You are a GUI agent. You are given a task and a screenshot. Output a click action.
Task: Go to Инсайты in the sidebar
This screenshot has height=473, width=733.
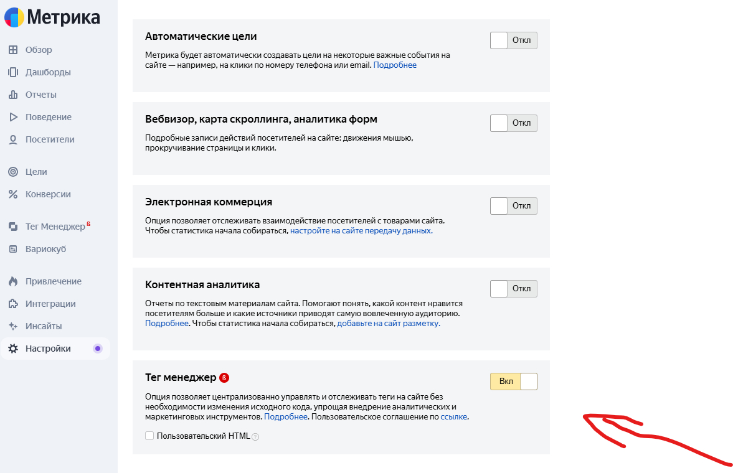tap(44, 326)
